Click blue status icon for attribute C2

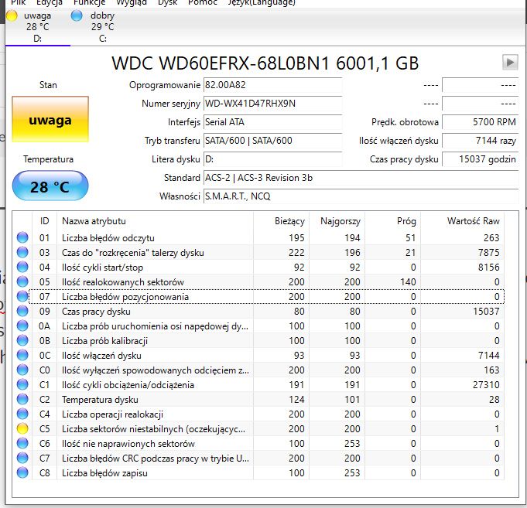coord(22,400)
